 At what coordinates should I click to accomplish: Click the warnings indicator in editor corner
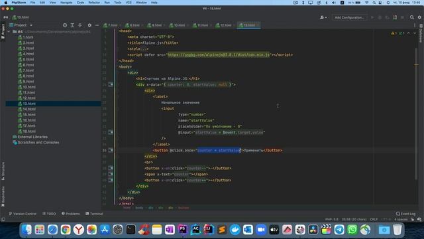click(394, 33)
